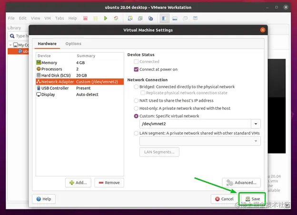Image resolution: width=297 pixels, height=215 pixels.
Task: Toggle the Connected checkbox
Action: (x=136, y=61)
